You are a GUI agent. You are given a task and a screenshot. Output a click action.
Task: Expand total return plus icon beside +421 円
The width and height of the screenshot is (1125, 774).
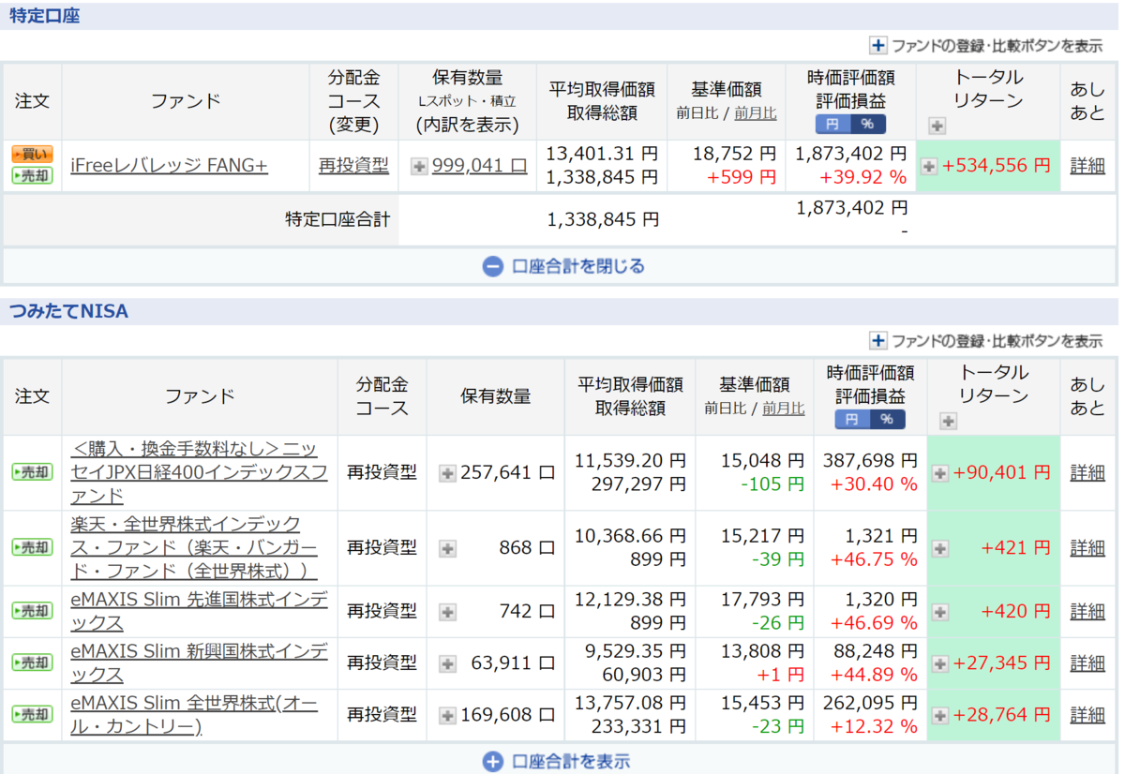tap(940, 548)
